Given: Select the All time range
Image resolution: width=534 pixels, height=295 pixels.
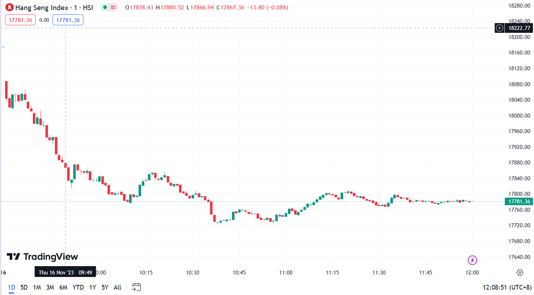Looking at the screenshot, I should pyautogui.click(x=117, y=287).
